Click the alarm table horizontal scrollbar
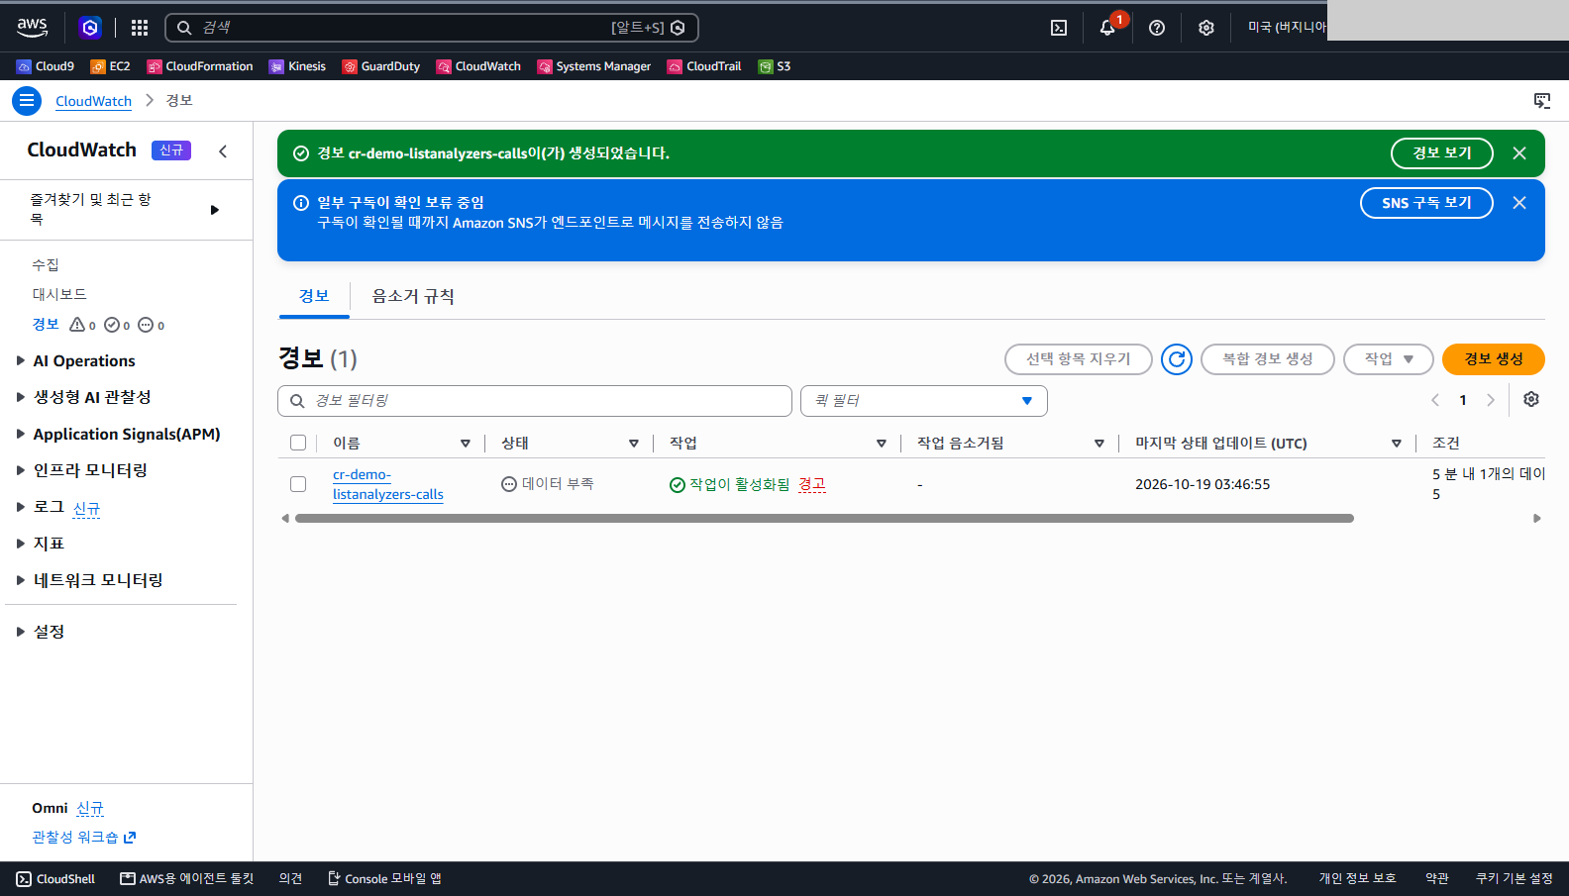Image resolution: width=1569 pixels, height=896 pixels. click(x=824, y=518)
